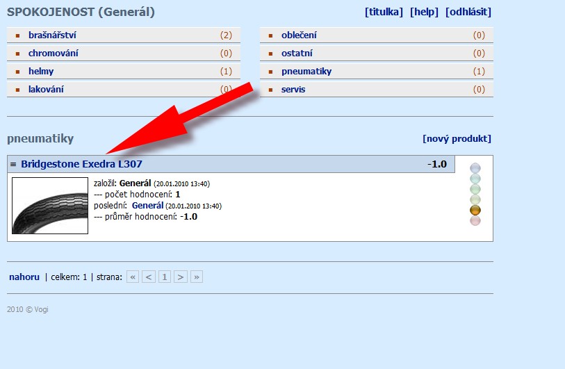Click the průměr hodnocení: -1.0 line
Screen dimensions: 565x369
145,217
